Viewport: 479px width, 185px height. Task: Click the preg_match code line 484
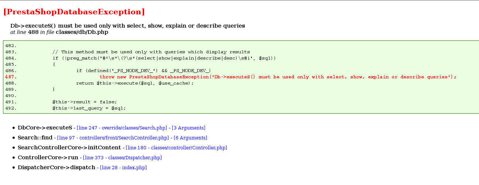164,58
